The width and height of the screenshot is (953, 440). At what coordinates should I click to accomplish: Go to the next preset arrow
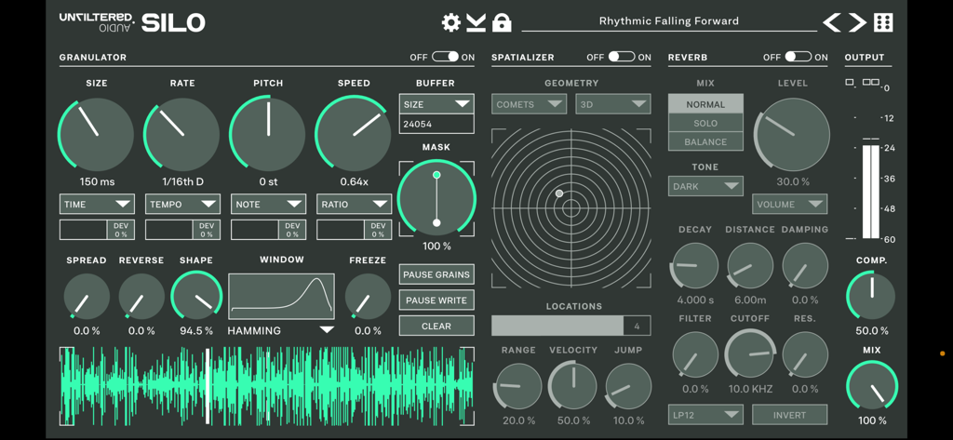click(857, 22)
